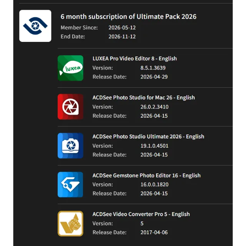Screen dimensions: 246x246
Task: Click the red ACDSee Photo Studio for Mac icon
Action: pos(70,107)
